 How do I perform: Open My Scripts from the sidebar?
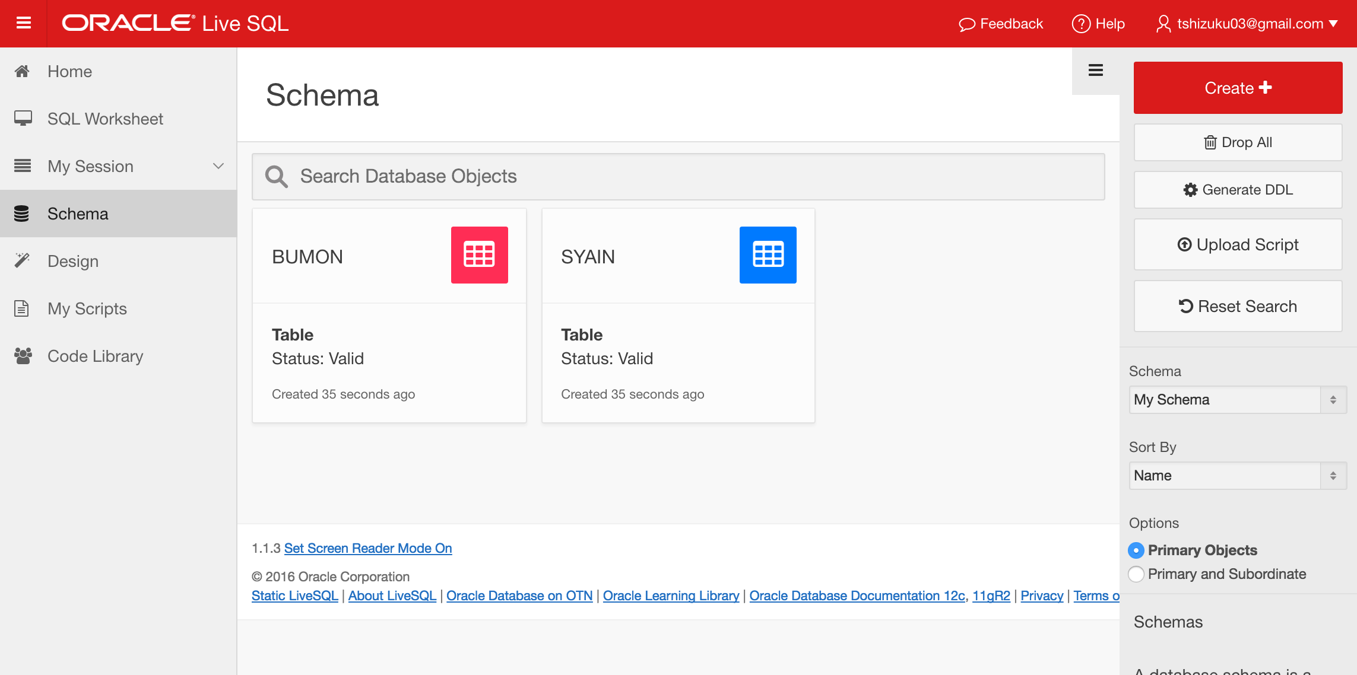pyautogui.click(x=87, y=308)
